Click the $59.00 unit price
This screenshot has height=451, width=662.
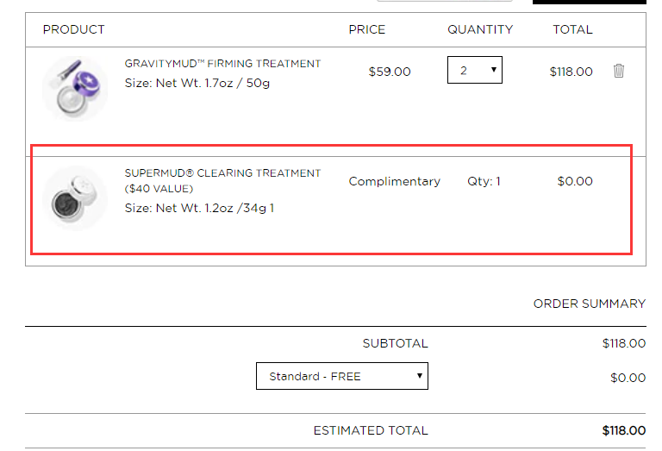tap(390, 72)
